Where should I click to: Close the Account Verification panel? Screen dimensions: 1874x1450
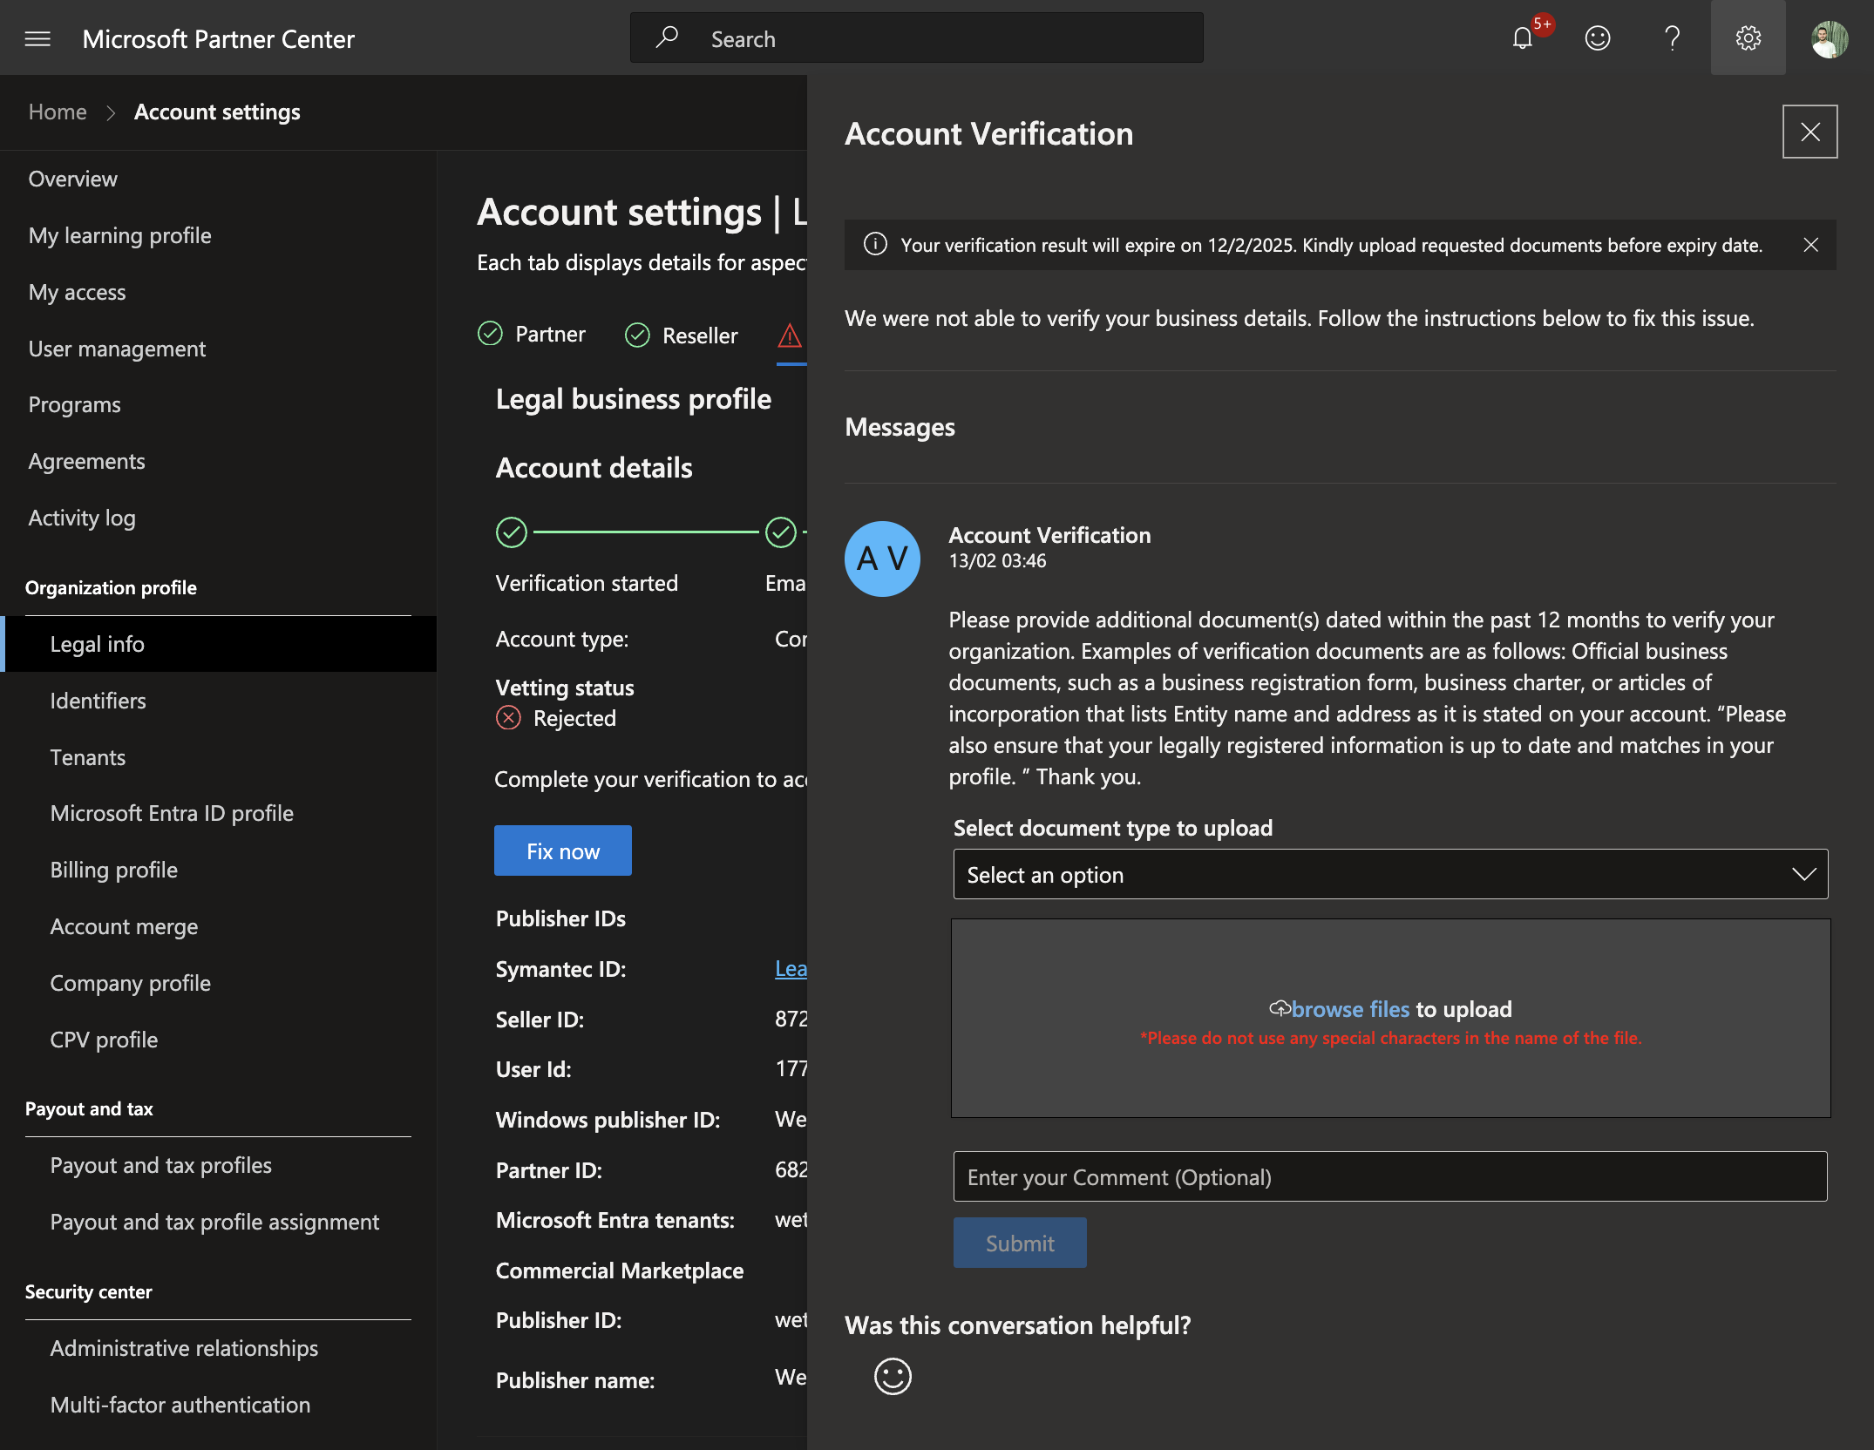(1809, 132)
